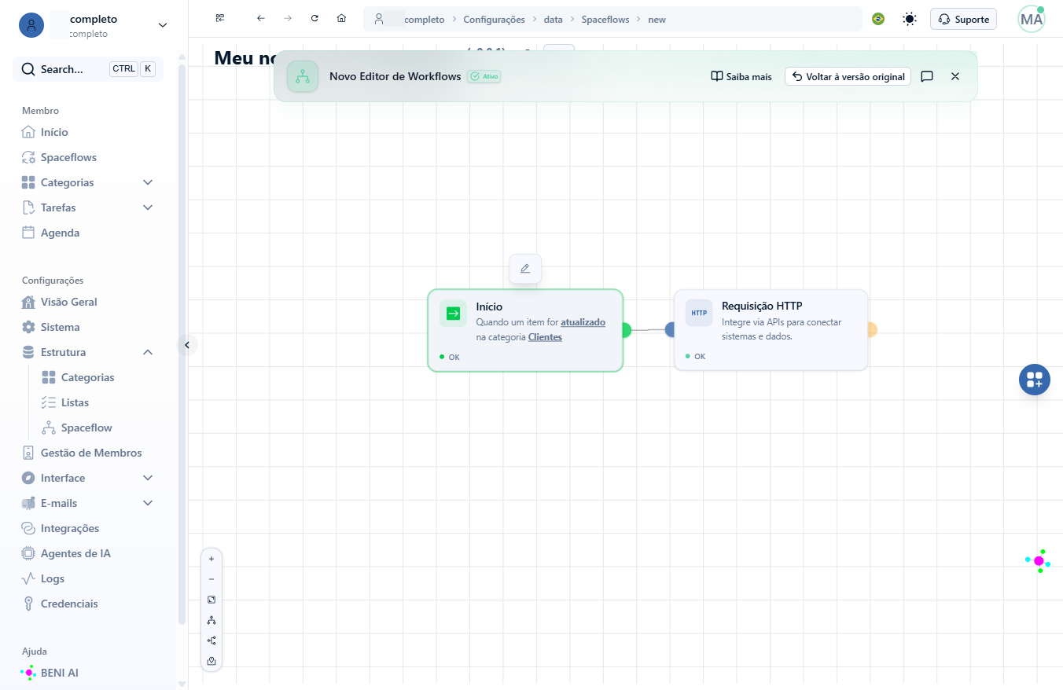
Task: Open feedback chat icon in editor banner
Action: point(927,76)
